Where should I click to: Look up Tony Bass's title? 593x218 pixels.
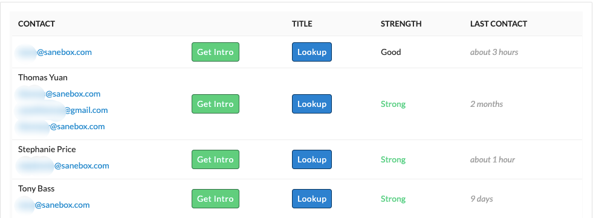[x=312, y=199]
